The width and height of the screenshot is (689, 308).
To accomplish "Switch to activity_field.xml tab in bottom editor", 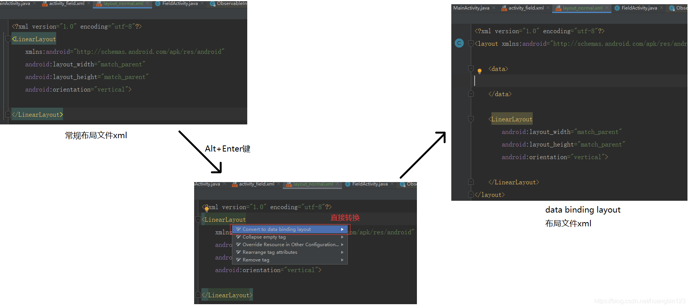I will [x=256, y=184].
